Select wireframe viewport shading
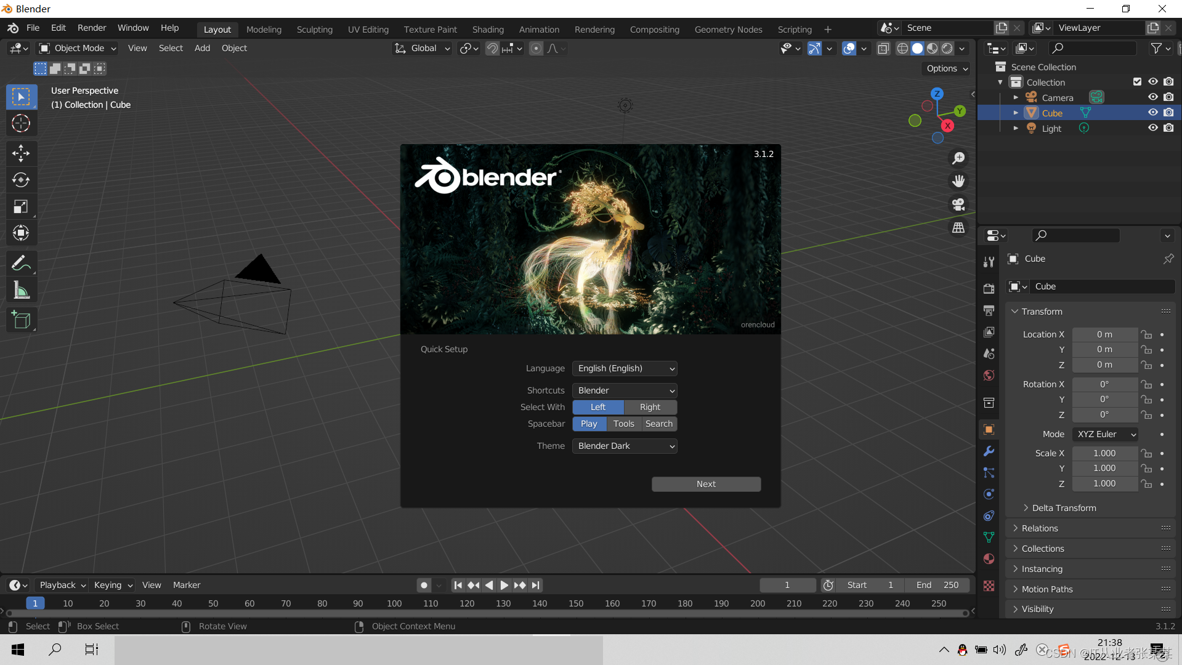The height and width of the screenshot is (665, 1182). (902, 48)
